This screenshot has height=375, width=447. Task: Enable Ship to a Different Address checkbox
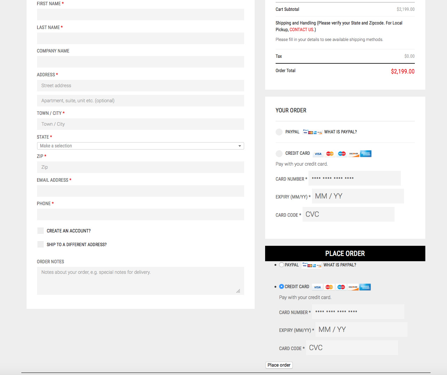coord(41,244)
